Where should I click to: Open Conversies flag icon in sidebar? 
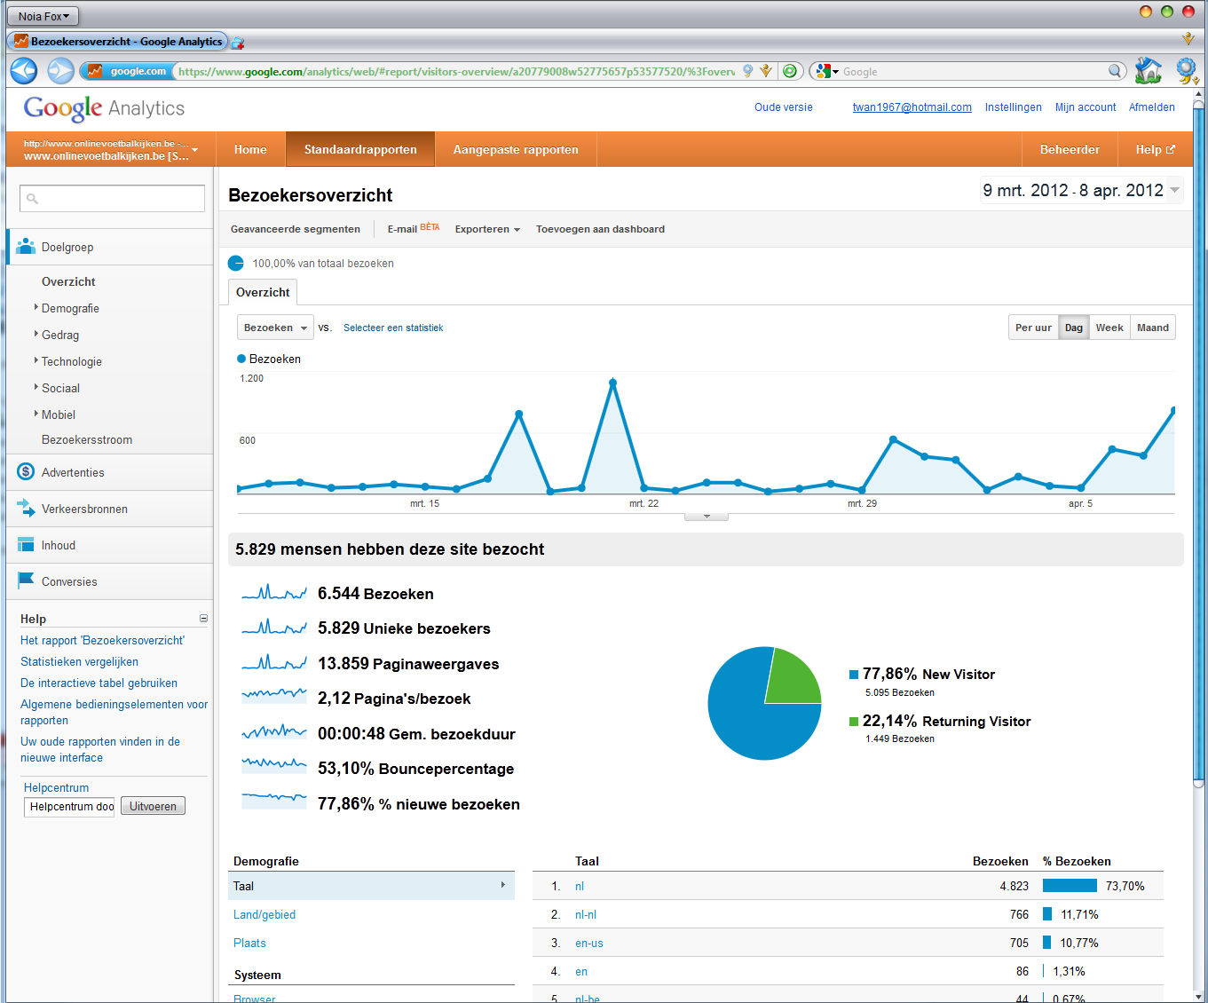(26, 581)
